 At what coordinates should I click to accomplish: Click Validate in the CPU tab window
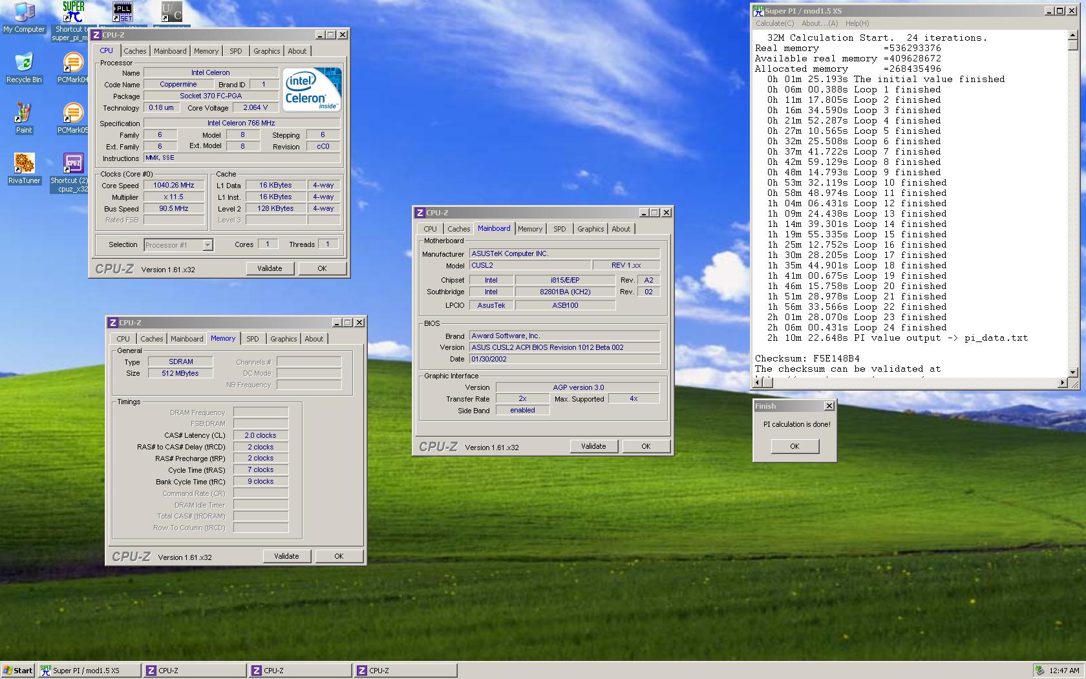pyautogui.click(x=270, y=268)
